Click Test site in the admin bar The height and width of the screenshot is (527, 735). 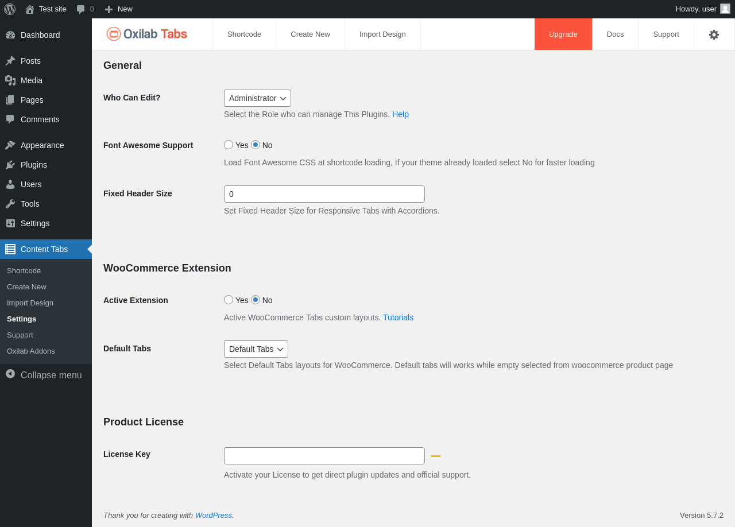[x=53, y=9]
